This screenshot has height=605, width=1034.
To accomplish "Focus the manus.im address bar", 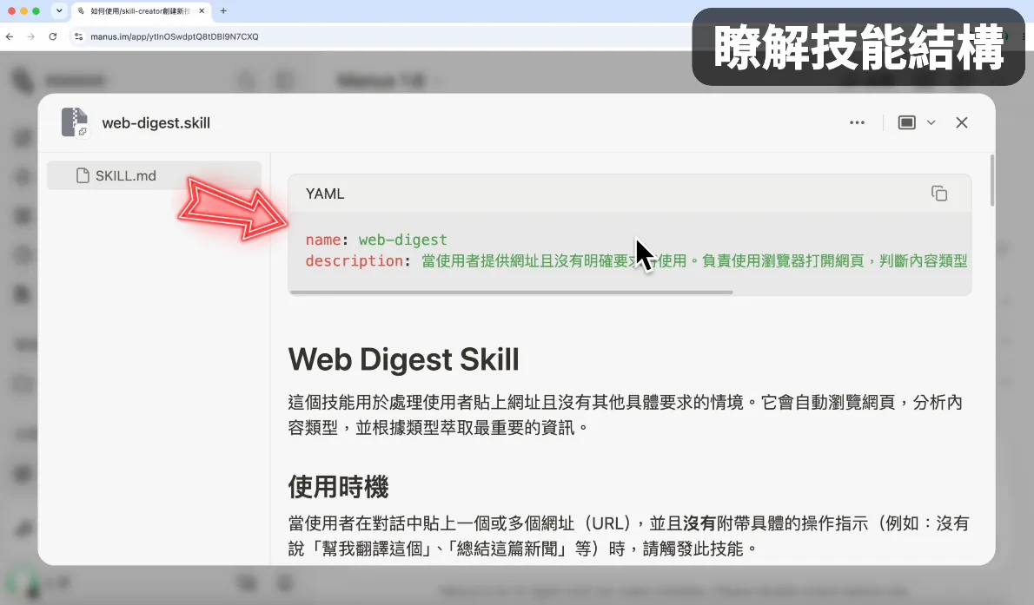I will coord(174,37).
